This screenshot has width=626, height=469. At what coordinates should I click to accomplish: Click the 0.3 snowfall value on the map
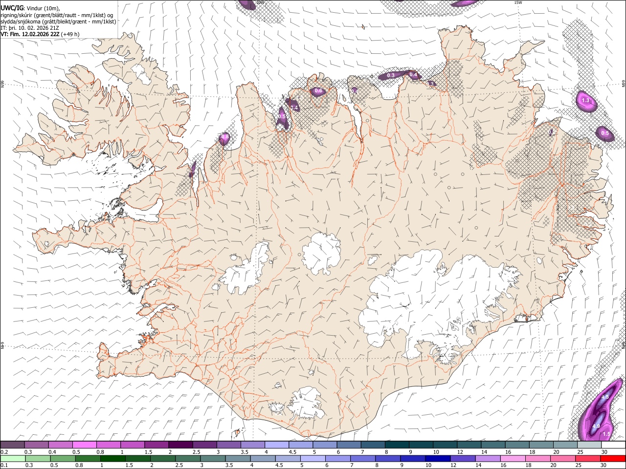point(391,76)
